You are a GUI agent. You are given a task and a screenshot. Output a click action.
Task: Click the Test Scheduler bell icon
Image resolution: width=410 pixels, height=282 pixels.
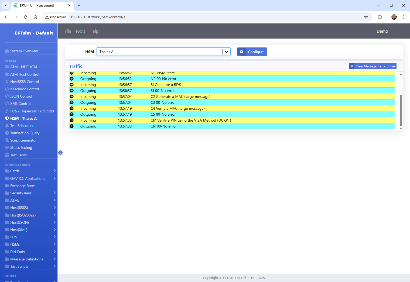pyautogui.click(x=7, y=126)
